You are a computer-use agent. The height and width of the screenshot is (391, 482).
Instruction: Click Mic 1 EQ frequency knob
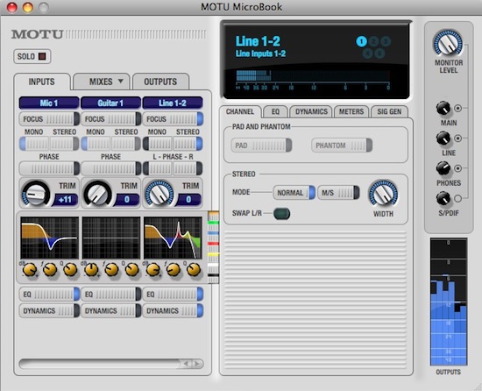(x=50, y=270)
